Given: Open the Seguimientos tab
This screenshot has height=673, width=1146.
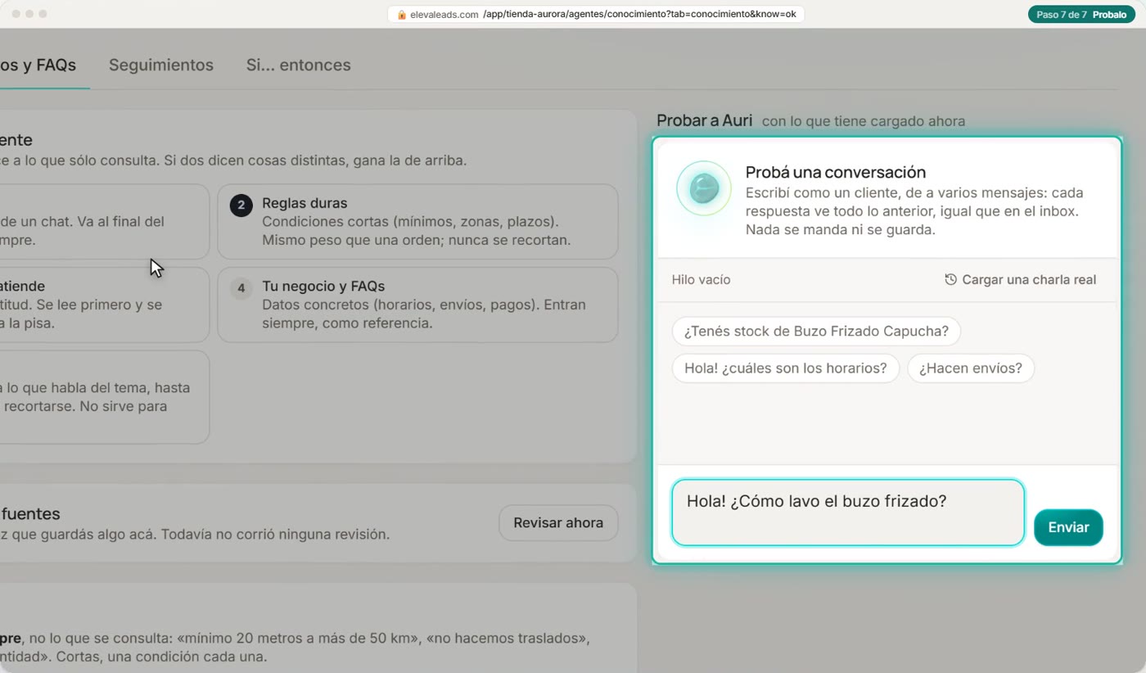Looking at the screenshot, I should 161,65.
